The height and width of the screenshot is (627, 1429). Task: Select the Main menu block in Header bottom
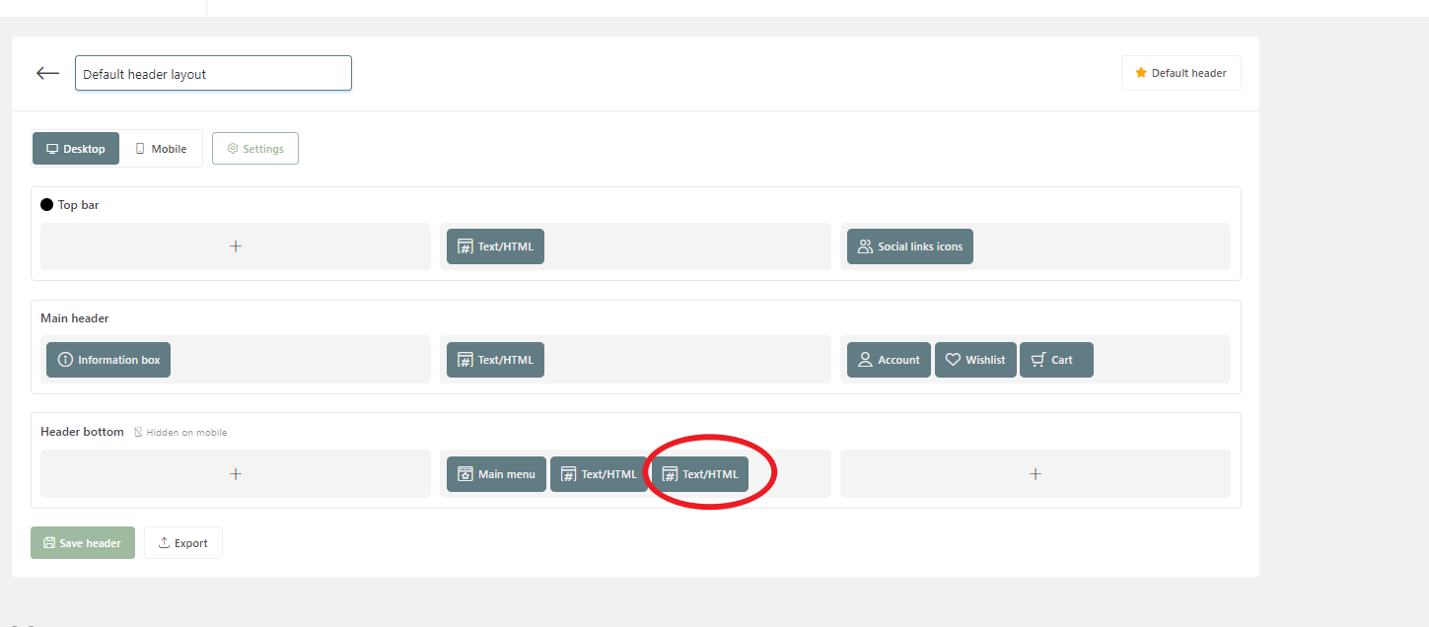click(496, 473)
